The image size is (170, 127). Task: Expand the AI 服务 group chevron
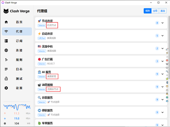(162, 74)
